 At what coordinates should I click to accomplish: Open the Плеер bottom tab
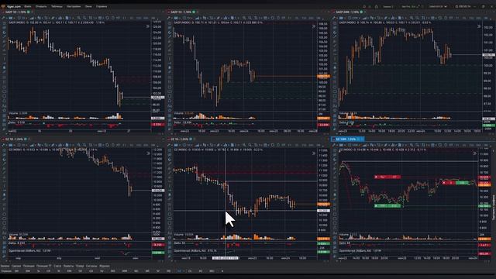(80, 266)
